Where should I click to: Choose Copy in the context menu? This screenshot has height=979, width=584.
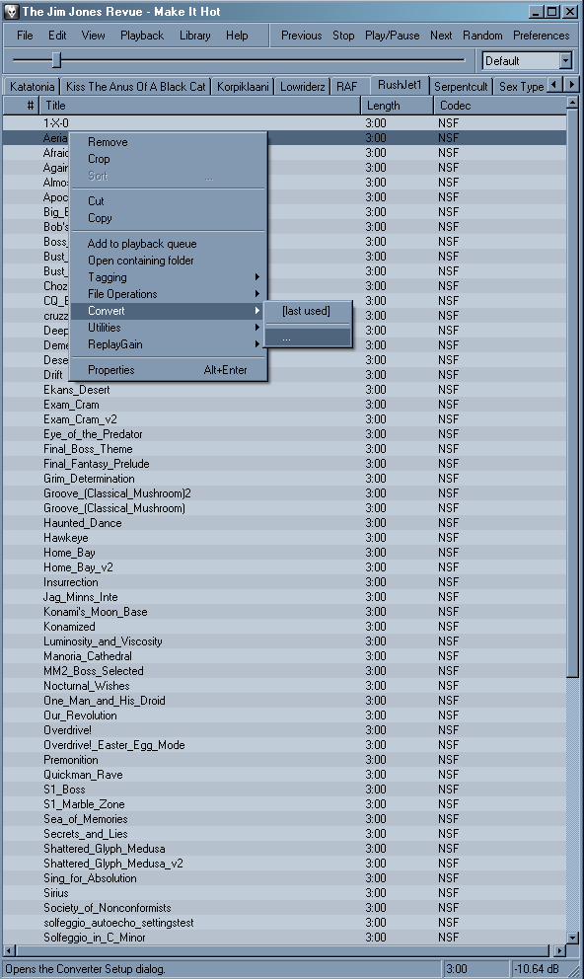pos(169,218)
